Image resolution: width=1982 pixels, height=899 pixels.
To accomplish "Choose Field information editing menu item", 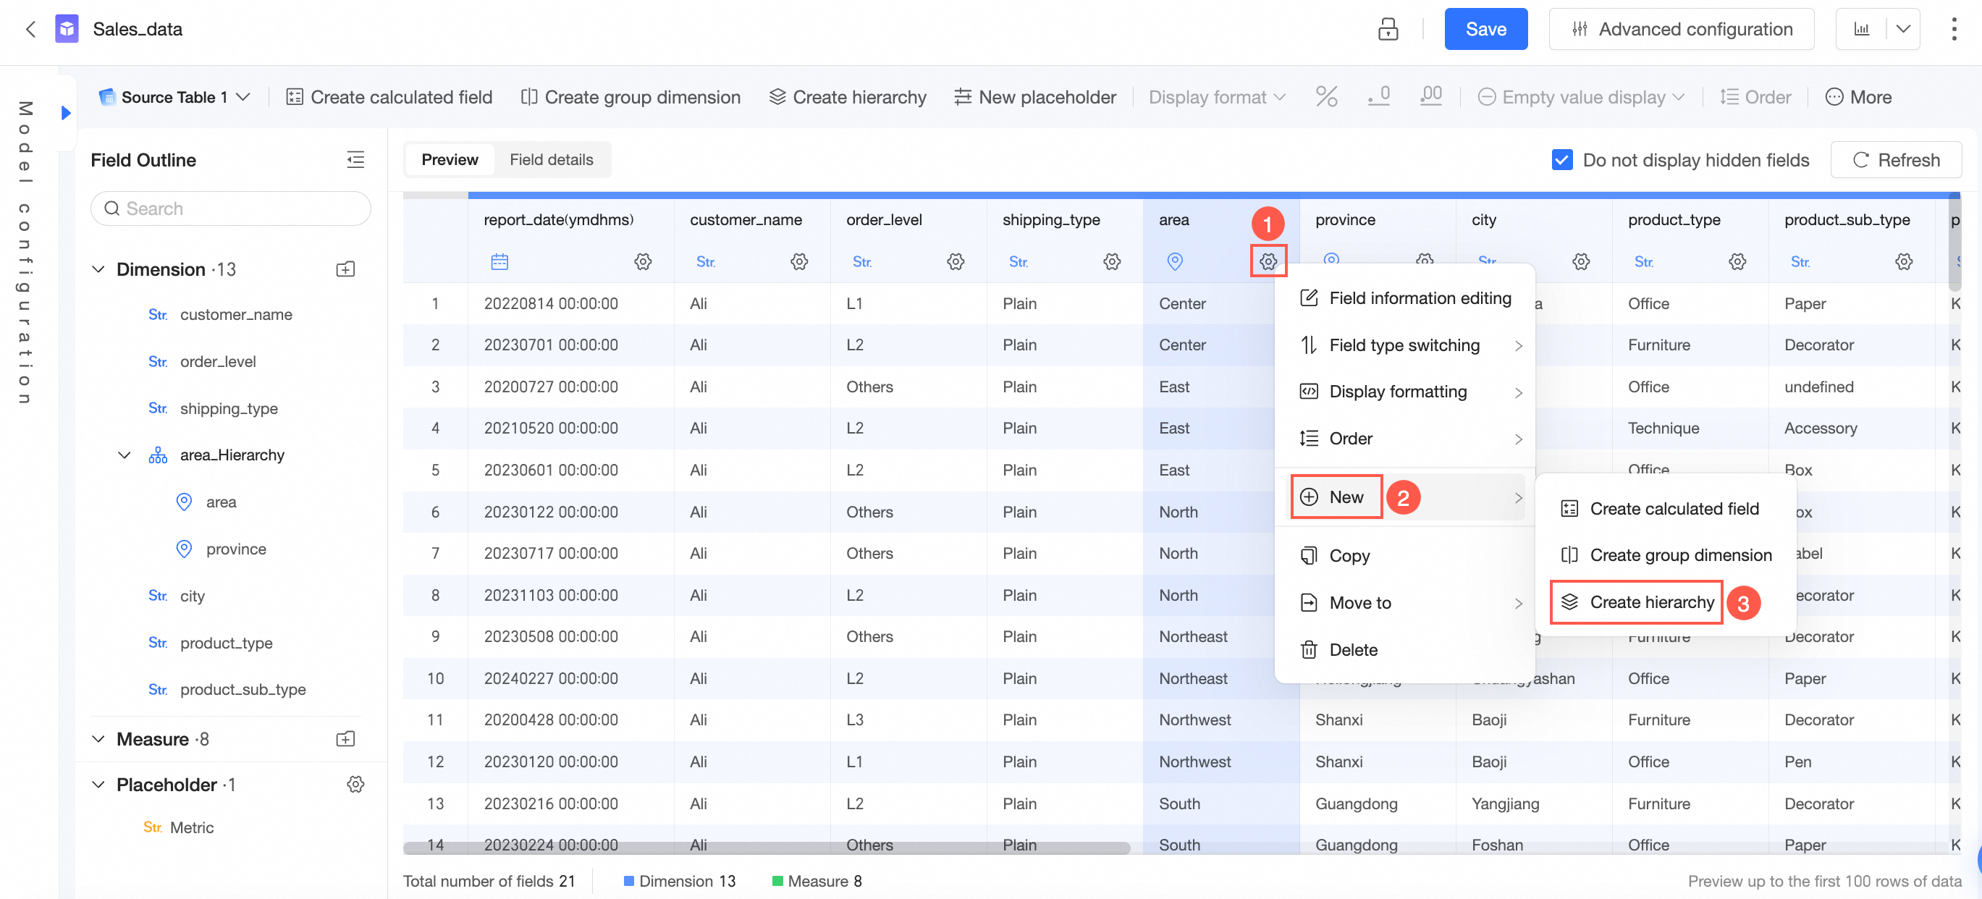I will click(1405, 298).
